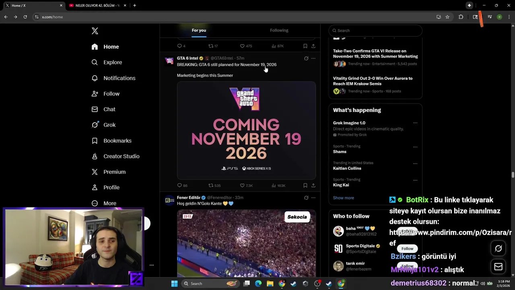Viewport: 515px width, 290px height.
Task: Open the Premium page
Action: click(109, 172)
